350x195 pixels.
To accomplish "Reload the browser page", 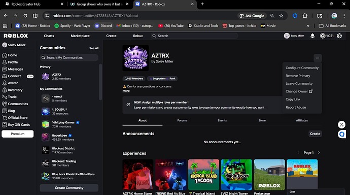I will [x=25, y=16].
